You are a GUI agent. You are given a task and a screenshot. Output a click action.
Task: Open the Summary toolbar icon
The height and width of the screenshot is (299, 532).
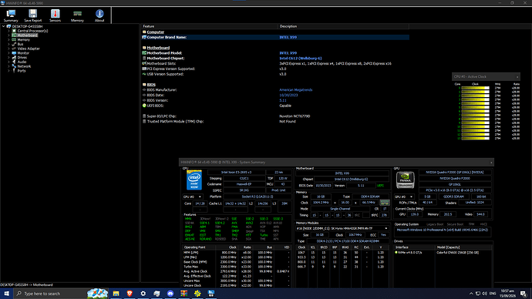[x=11, y=15]
